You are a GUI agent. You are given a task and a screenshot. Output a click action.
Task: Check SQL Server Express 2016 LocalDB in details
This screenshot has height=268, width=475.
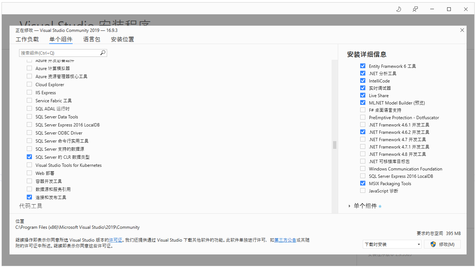click(363, 176)
